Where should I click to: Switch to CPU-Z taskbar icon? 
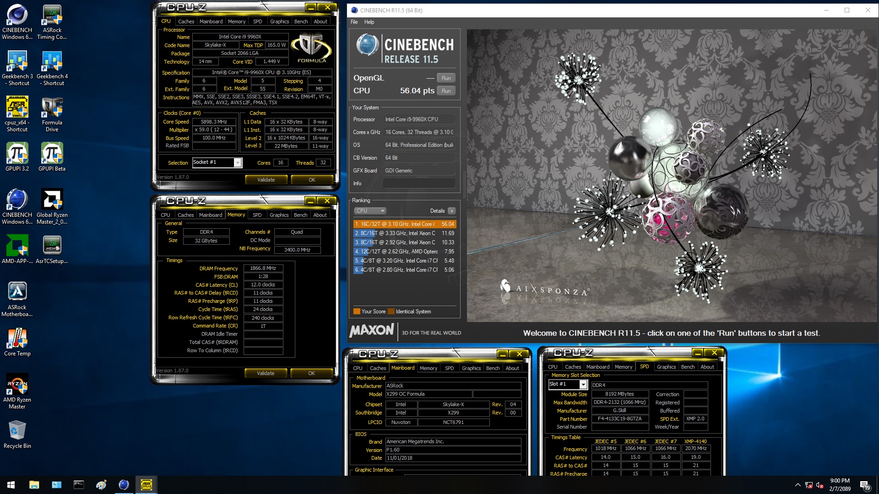click(146, 485)
